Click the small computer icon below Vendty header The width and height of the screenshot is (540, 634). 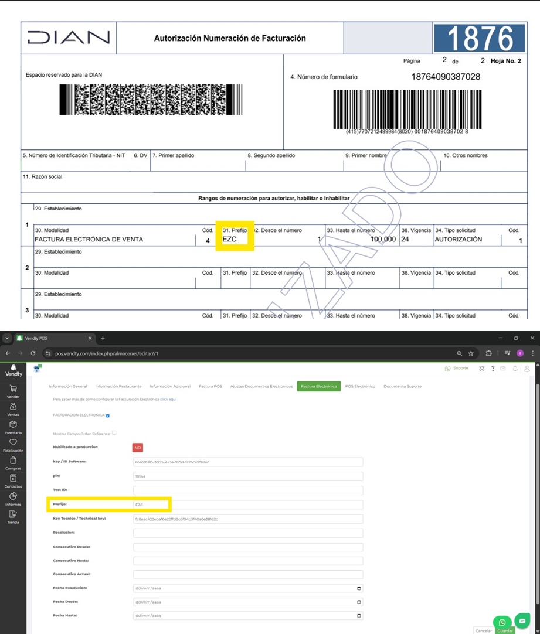pos(38,368)
